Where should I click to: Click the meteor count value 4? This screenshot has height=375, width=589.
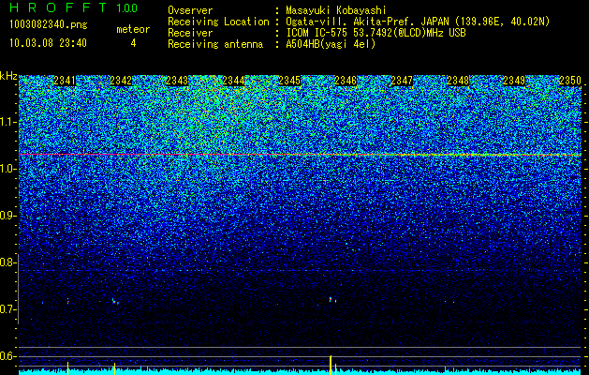[133, 43]
